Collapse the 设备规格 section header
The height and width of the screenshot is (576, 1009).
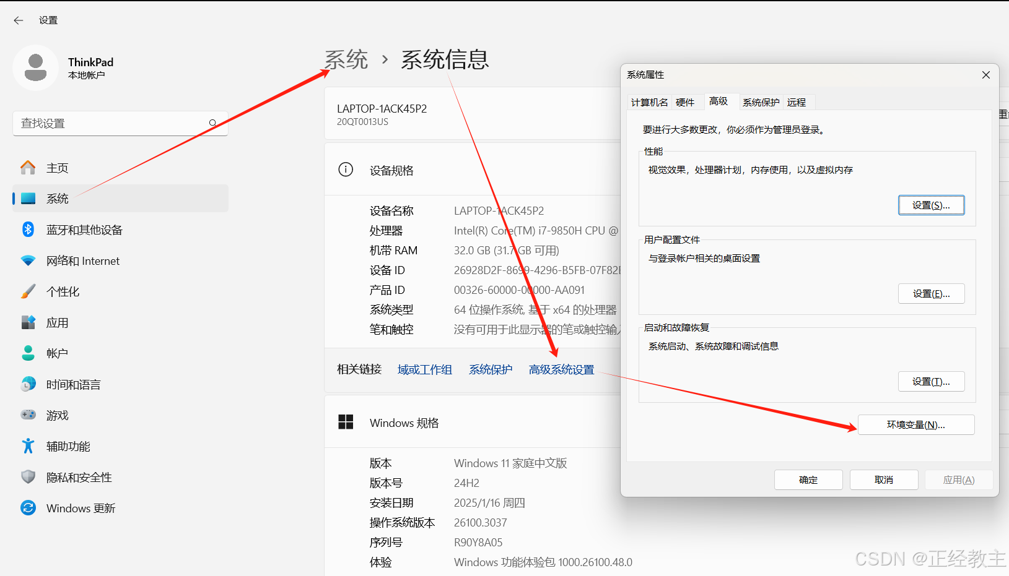473,170
